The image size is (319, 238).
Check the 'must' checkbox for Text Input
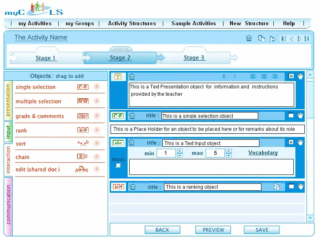pyautogui.click(x=118, y=165)
